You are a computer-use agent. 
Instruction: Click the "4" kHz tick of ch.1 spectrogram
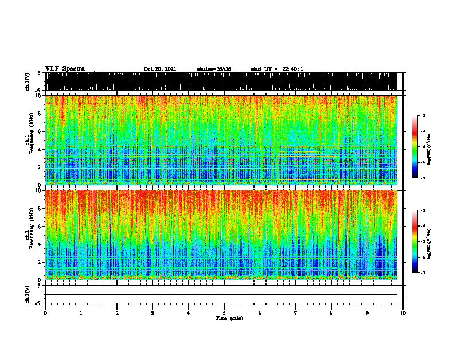coord(41,150)
